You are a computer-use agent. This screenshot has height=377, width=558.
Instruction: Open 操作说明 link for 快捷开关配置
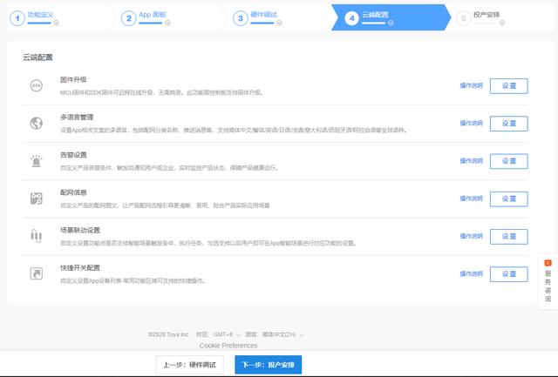[471, 274]
